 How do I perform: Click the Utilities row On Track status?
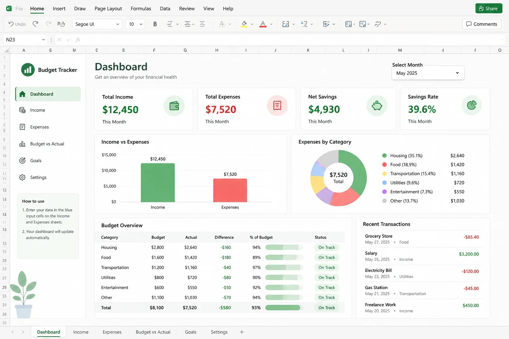tap(326, 277)
